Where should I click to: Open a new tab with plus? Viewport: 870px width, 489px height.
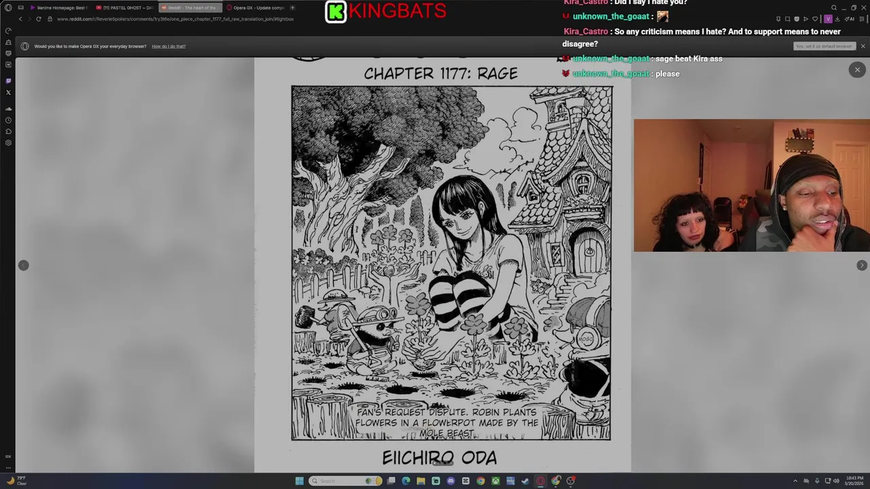pos(292,7)
